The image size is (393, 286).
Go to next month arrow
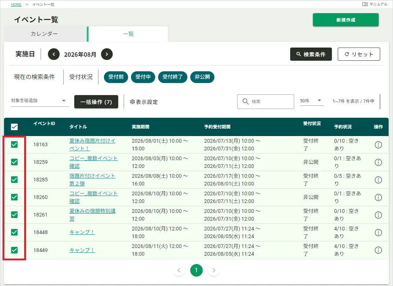click(107, 54)
